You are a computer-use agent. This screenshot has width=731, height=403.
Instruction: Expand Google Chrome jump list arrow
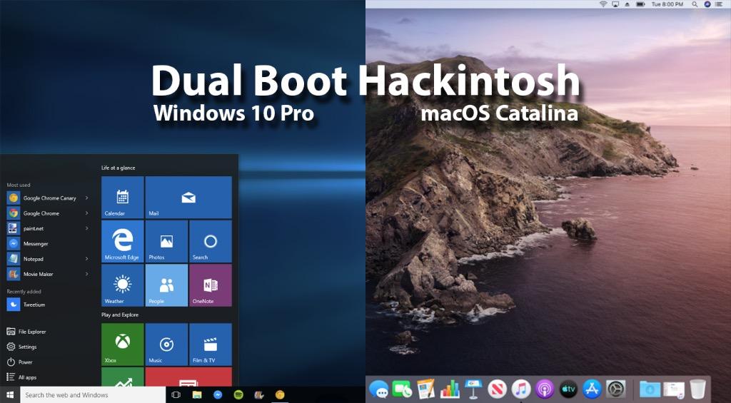tap(86, 213)
